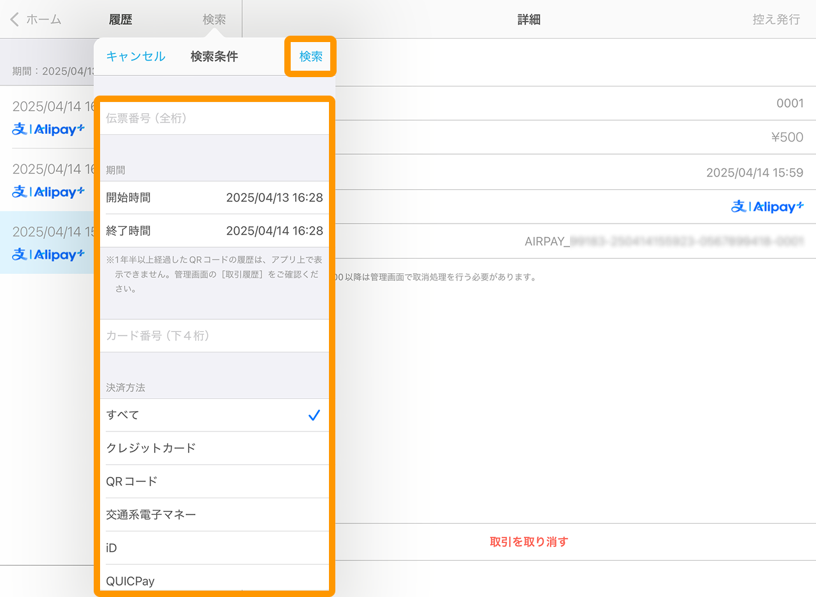Image resolution: width=816 pixels, height=597 pixels.
Task: Select QRコード payment method
Action: click(x=214, y=482)
